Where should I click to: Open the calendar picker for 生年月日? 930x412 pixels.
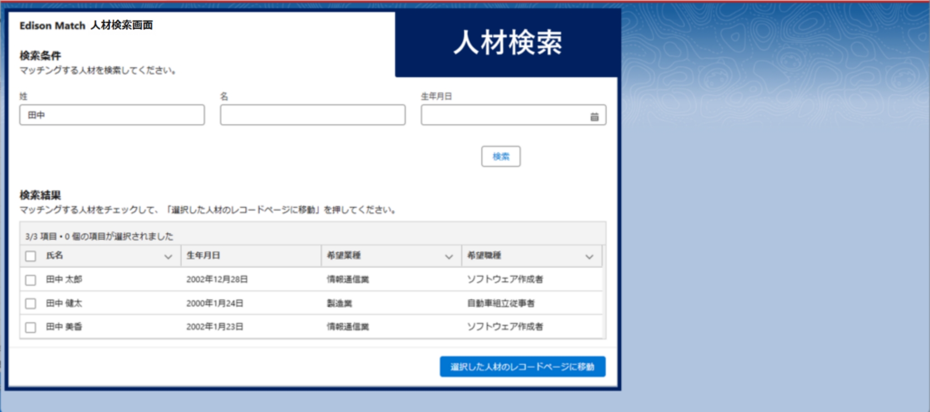594,117
